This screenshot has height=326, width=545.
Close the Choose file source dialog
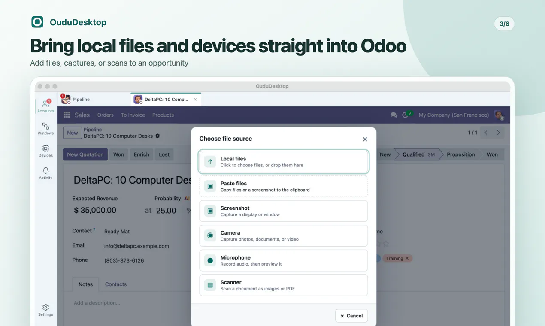[x=365, y=139]
